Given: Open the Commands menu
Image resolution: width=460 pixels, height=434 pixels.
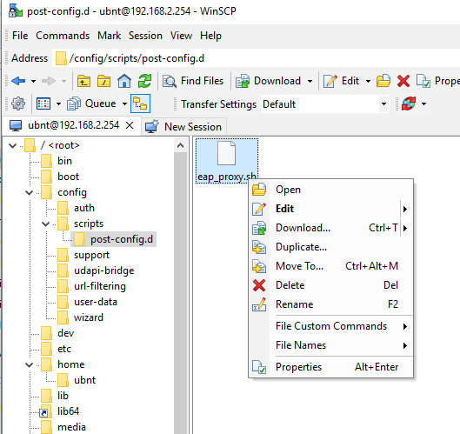Looking at the screenshot, I should click(x=63, y=36).
